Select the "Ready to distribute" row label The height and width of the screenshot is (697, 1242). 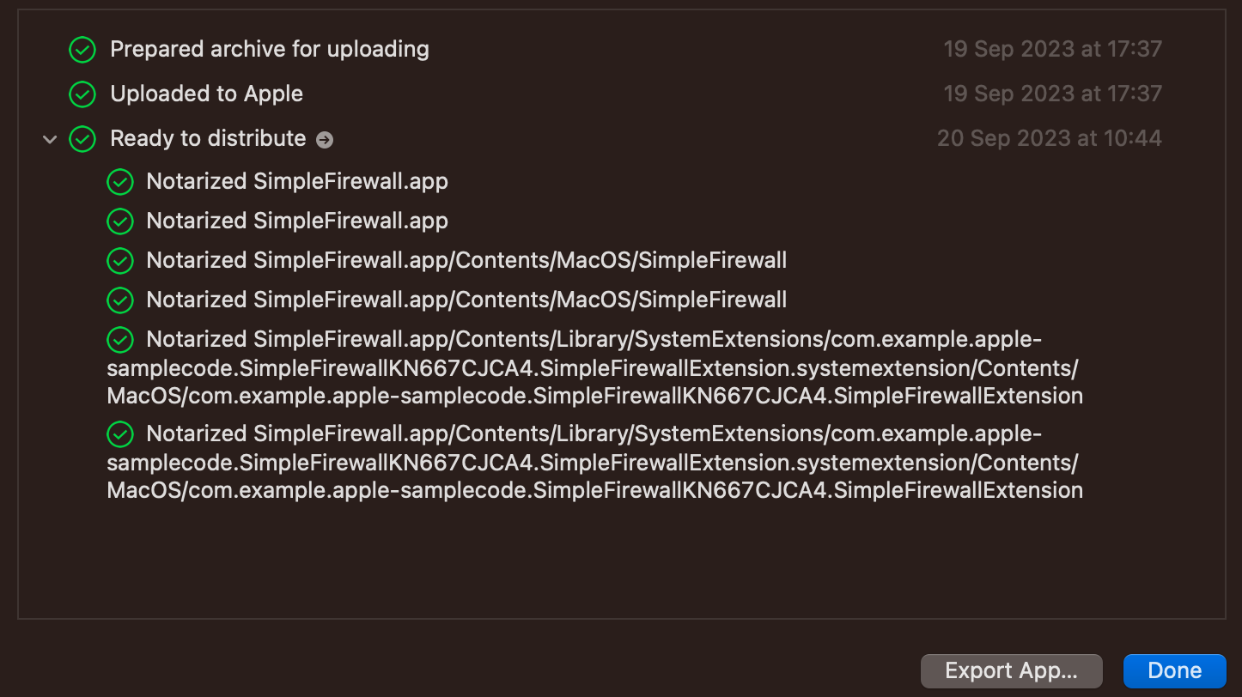(x=208, y=138)
